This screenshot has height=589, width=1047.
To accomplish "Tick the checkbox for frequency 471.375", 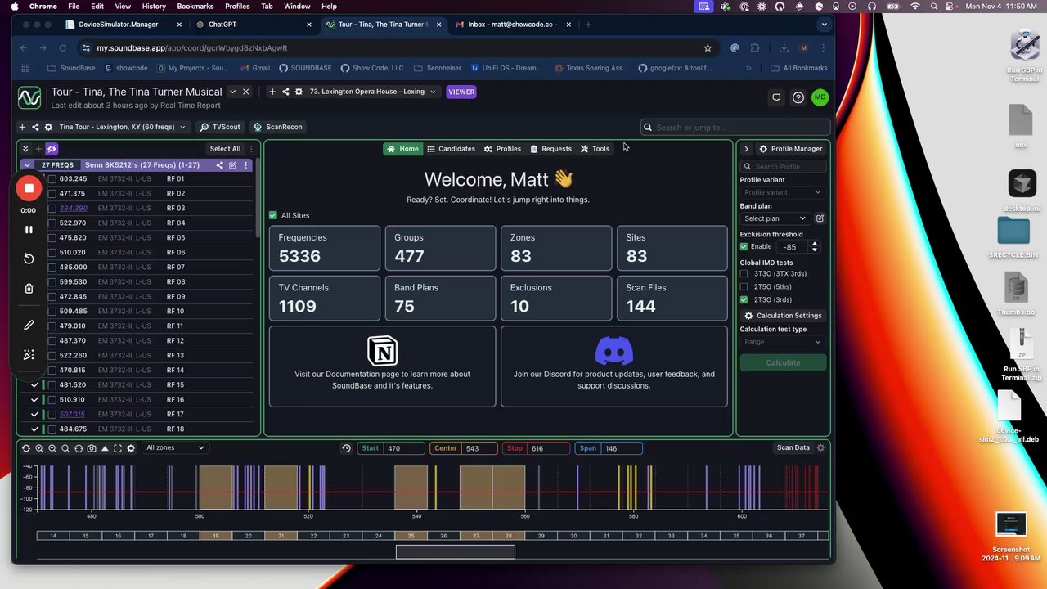I will pos(52,193).
